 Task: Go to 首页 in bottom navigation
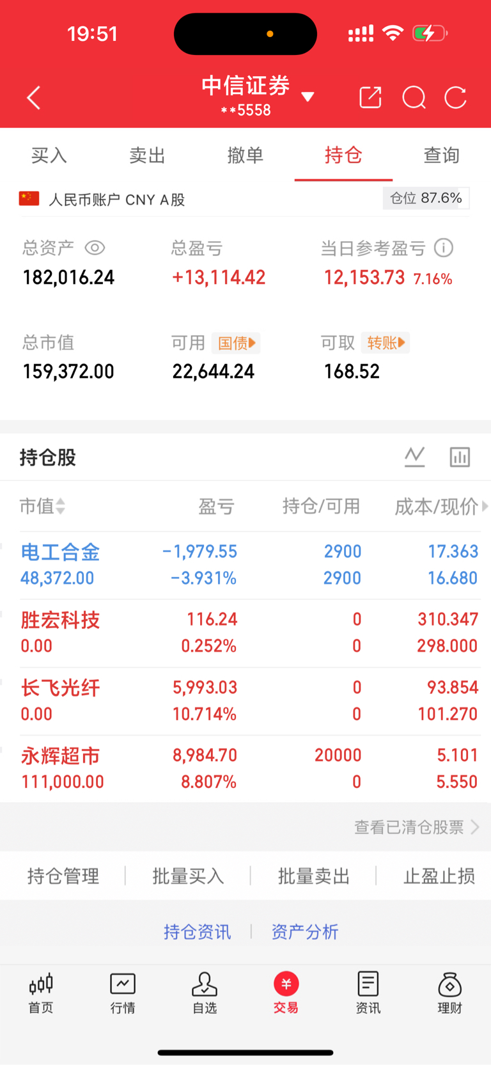41,993
